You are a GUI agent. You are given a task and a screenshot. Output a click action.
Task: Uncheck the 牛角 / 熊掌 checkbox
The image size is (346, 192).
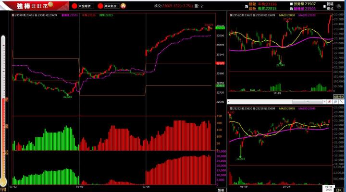click(247, 6)
